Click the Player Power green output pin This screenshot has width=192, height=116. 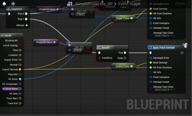coord(132,18)
